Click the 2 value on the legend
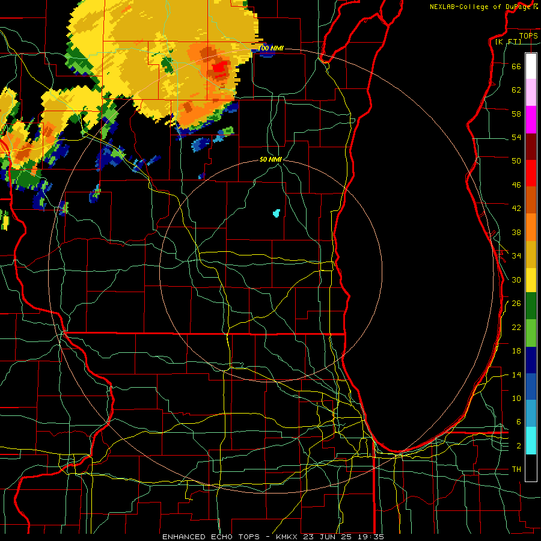Image resolution: width=541 pixels, height=541 pixels. click(519, 446)
